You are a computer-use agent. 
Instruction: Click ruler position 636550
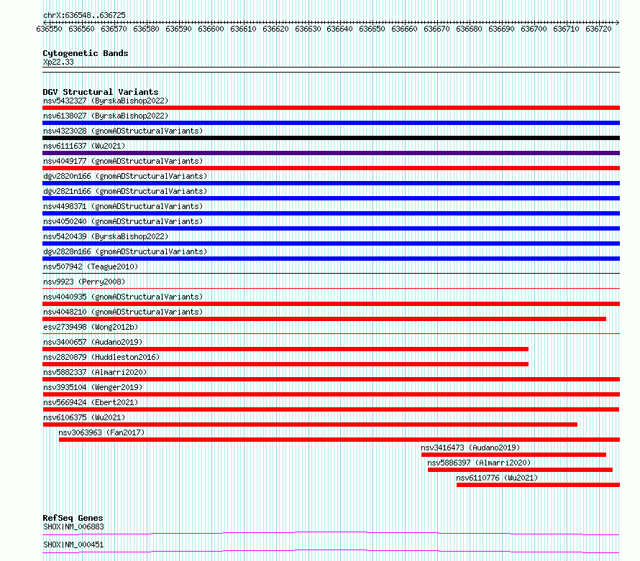tap(49, 29)
